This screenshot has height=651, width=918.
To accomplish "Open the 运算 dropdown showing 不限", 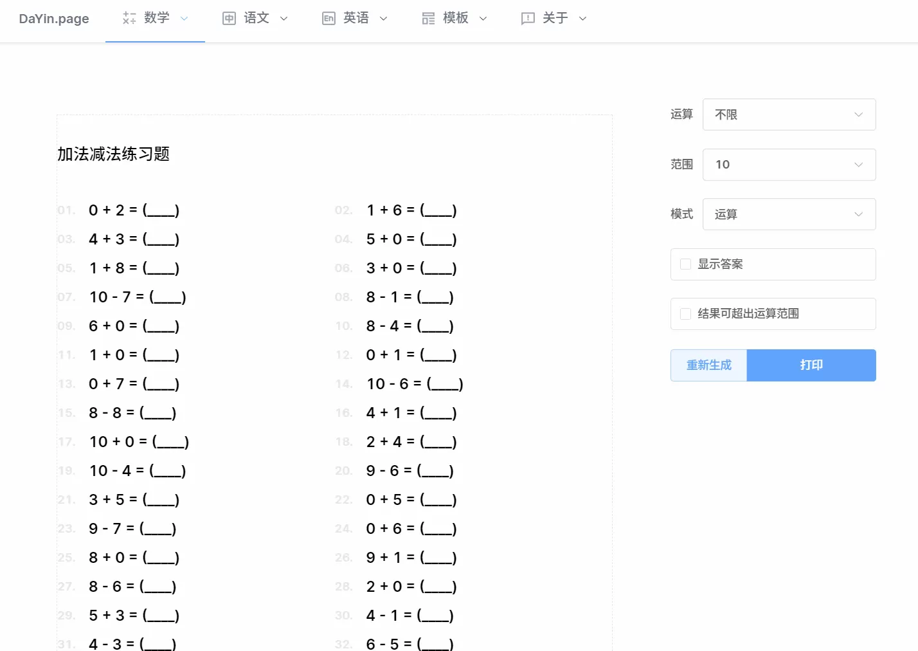I will (789, 115).
